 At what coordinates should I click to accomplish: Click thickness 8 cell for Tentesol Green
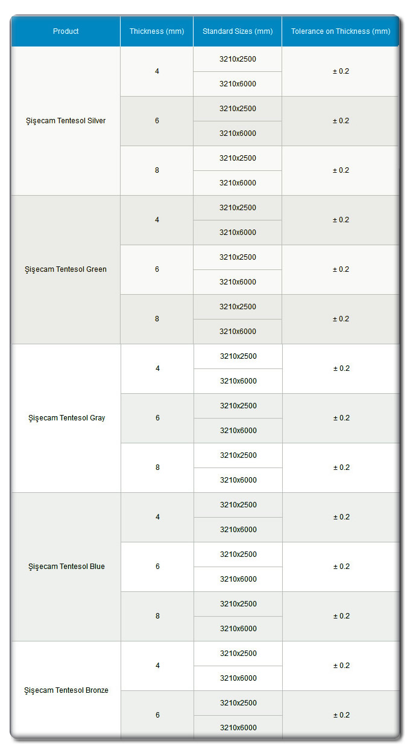click(157, 319)
